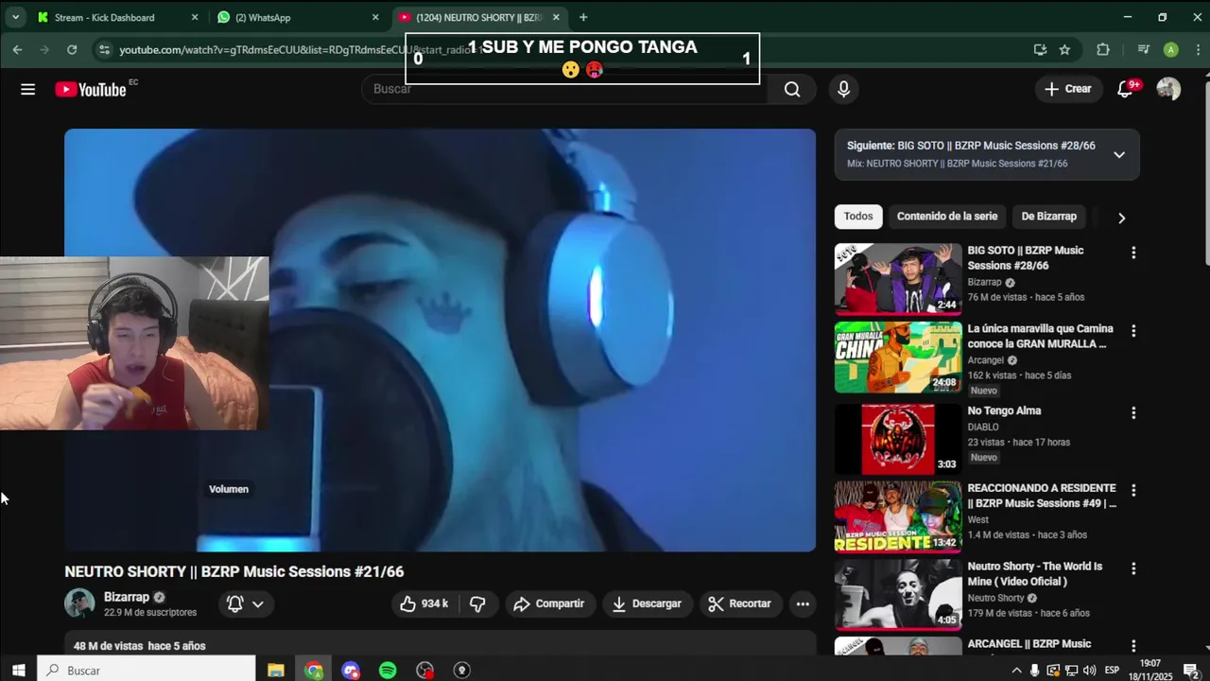1210x681 pixels.
Task: Toggle Bizarrap subscription notification bell
Action: click(245, 603)
